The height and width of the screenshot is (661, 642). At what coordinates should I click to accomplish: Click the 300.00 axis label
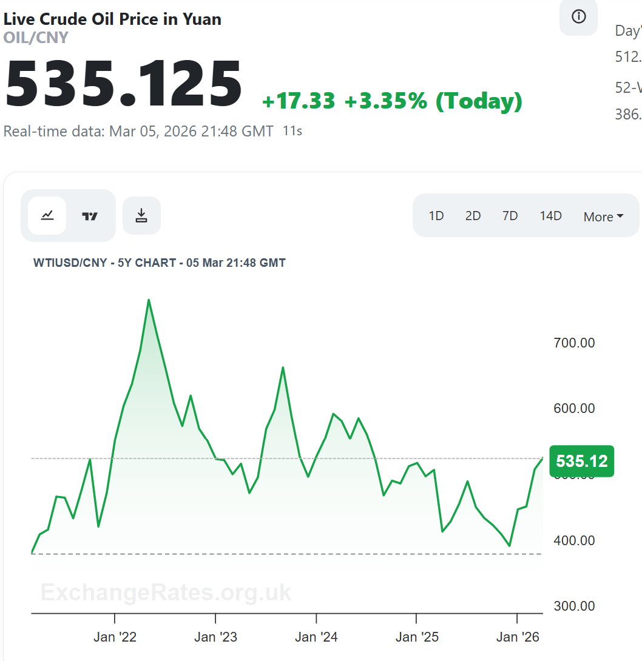[x=574, y=606]
